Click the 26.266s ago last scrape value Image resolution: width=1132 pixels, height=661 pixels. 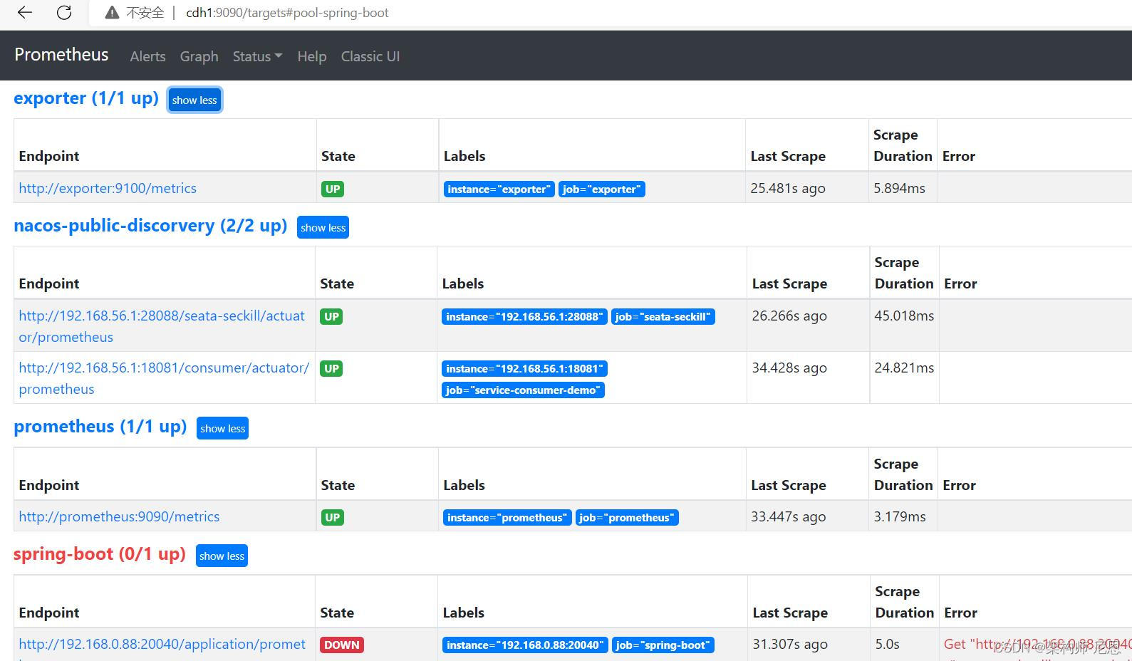789,316
